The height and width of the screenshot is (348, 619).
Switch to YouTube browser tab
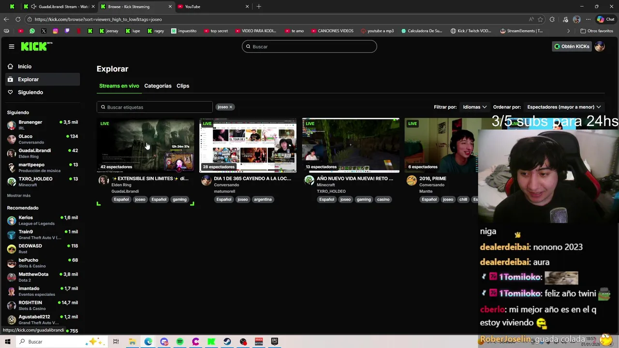click(x=213, y=6)
